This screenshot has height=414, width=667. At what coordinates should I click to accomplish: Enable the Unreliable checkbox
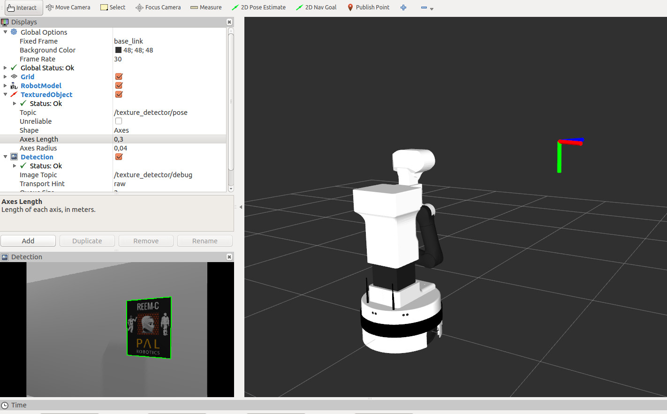(119, 121)
